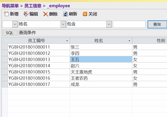The width and height of the screenshot is (167, 117).
Task: Click the 刷新 text label
Action: 73,14
